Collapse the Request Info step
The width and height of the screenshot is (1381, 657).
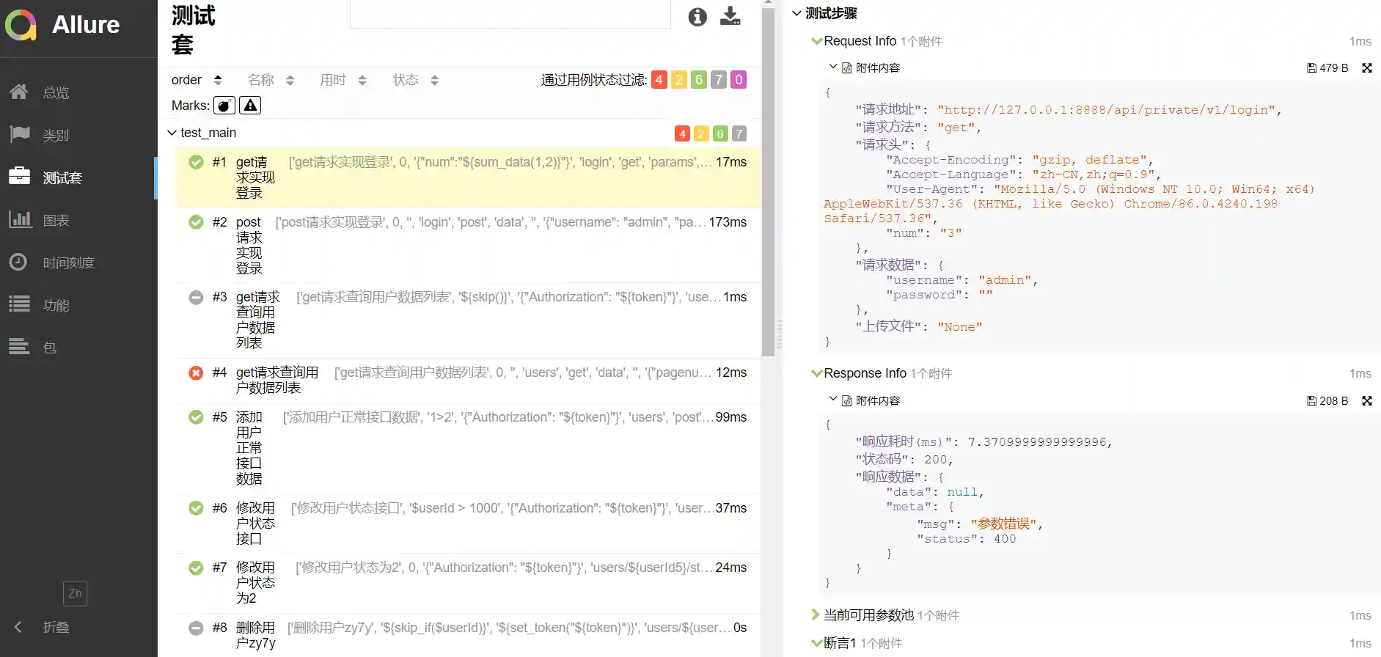tap(816, 42)
